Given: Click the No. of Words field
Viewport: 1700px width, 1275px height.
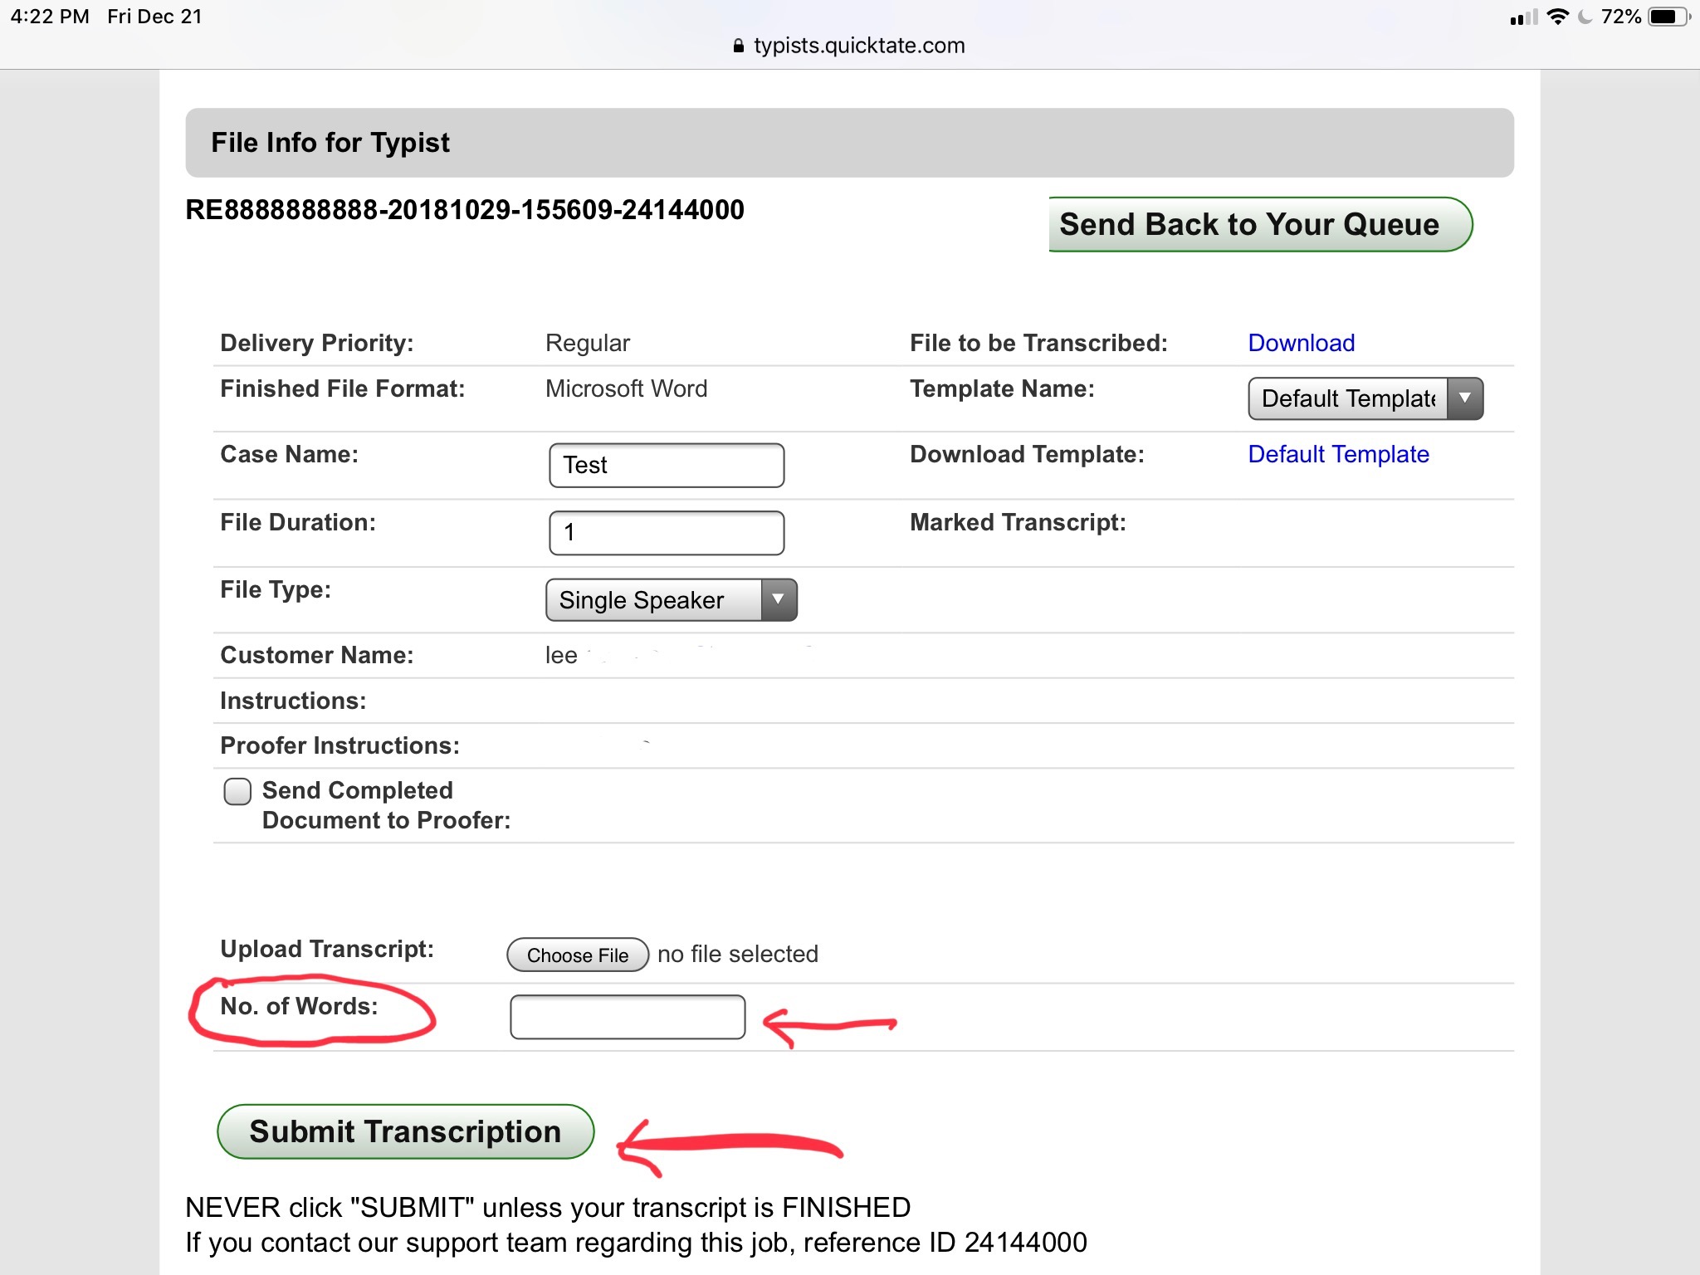Looking at the screenshot, I should (628, 1017).
